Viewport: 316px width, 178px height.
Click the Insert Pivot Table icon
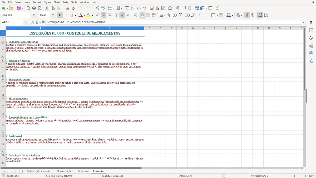(x=163, y=8)
